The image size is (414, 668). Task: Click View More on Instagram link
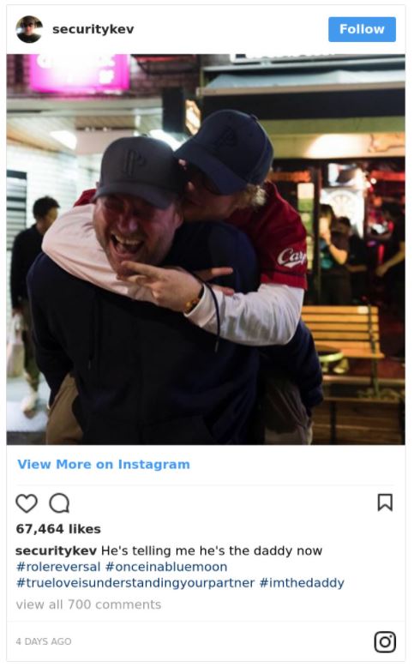(104, 465)
